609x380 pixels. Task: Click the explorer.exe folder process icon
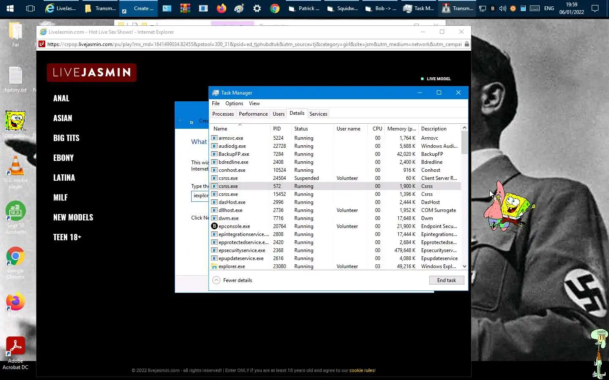(x=214, y=266)
